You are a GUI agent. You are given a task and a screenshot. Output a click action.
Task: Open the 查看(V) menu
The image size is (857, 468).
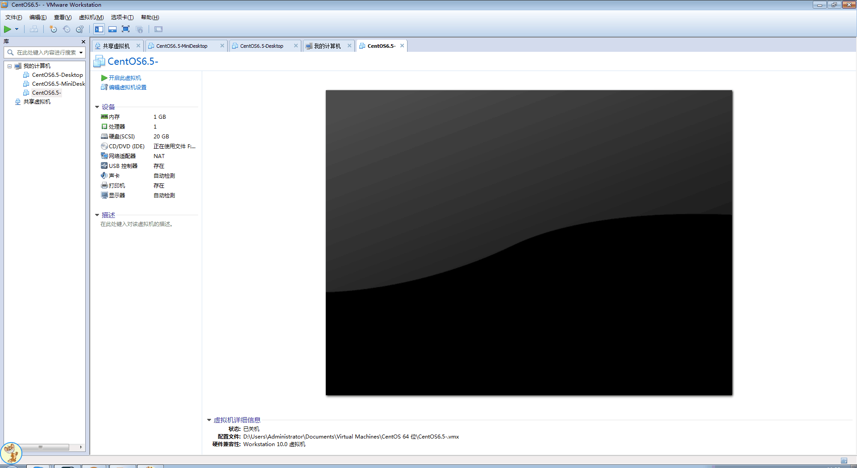click(62, 17)
